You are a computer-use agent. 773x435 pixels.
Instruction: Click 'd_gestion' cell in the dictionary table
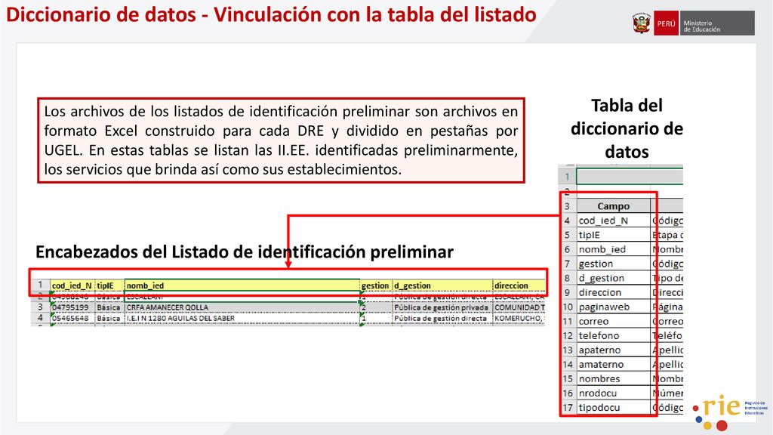coord(613,278)
